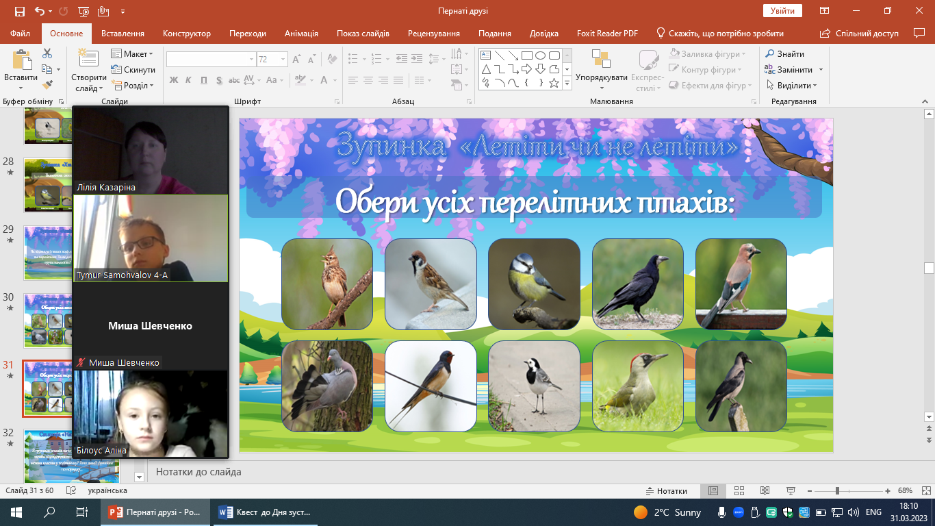Click the Увійти sign-in button
The width and height of the screenshot is (935, 526).
(782, 11)
